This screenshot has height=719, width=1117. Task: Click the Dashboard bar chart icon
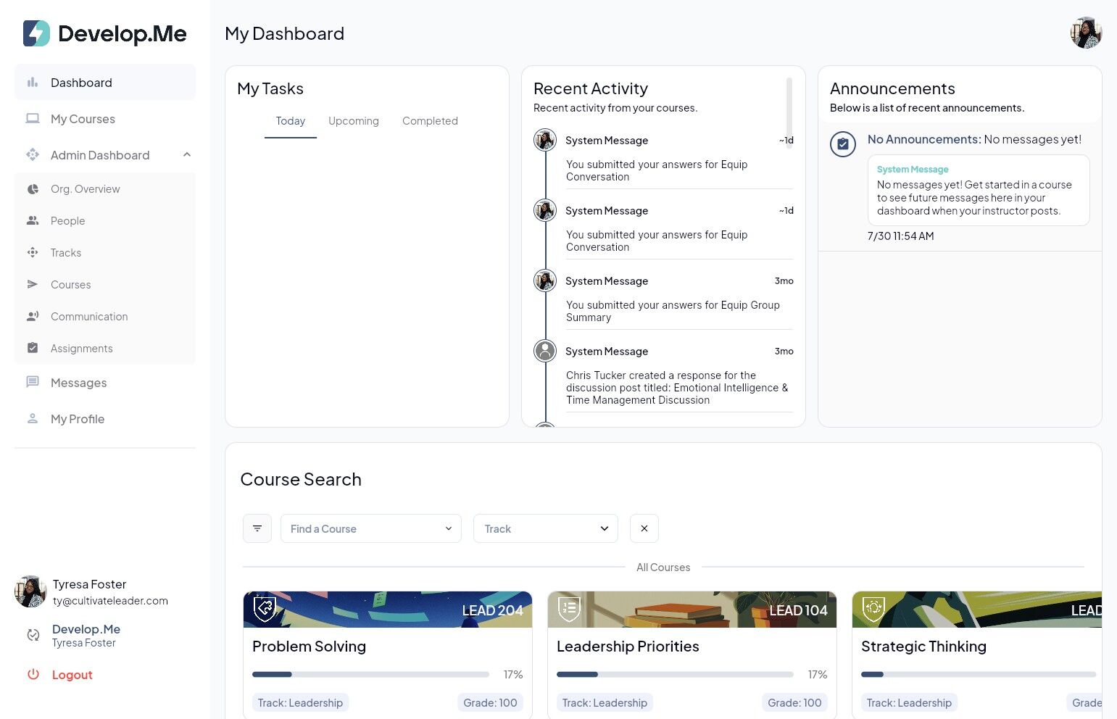coord(33,83)
